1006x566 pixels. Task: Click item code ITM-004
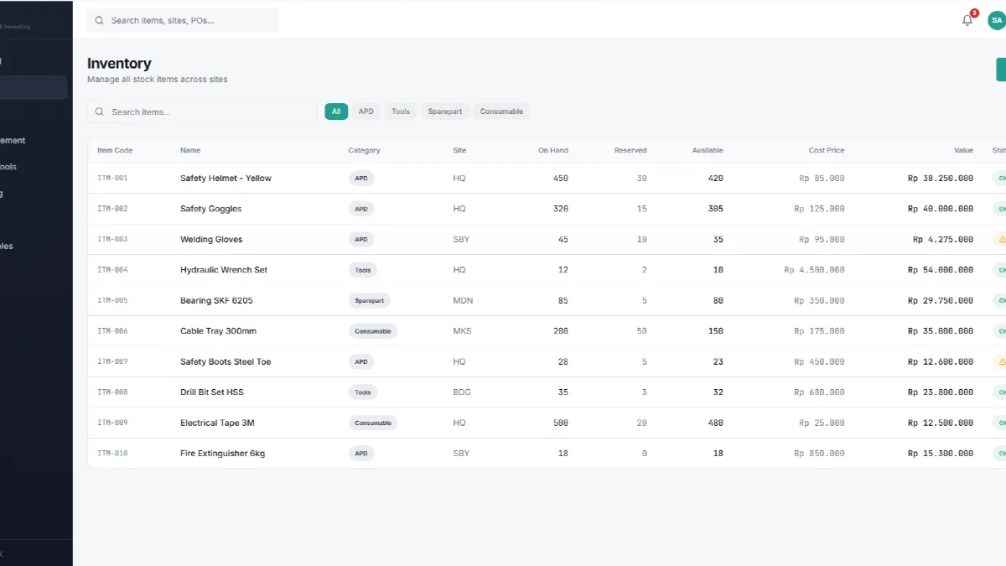pos(112,270)
